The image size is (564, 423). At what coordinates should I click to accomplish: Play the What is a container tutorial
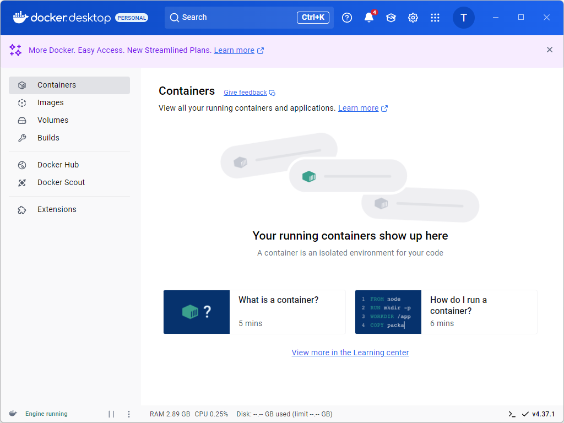click(197, 312)
